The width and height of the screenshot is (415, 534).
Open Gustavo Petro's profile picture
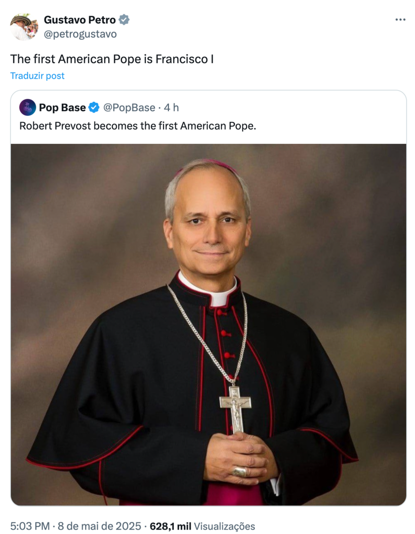tap(24, 27)
